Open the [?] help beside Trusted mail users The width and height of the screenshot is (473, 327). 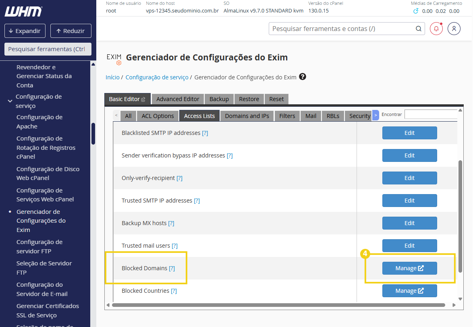click(174, 245)
